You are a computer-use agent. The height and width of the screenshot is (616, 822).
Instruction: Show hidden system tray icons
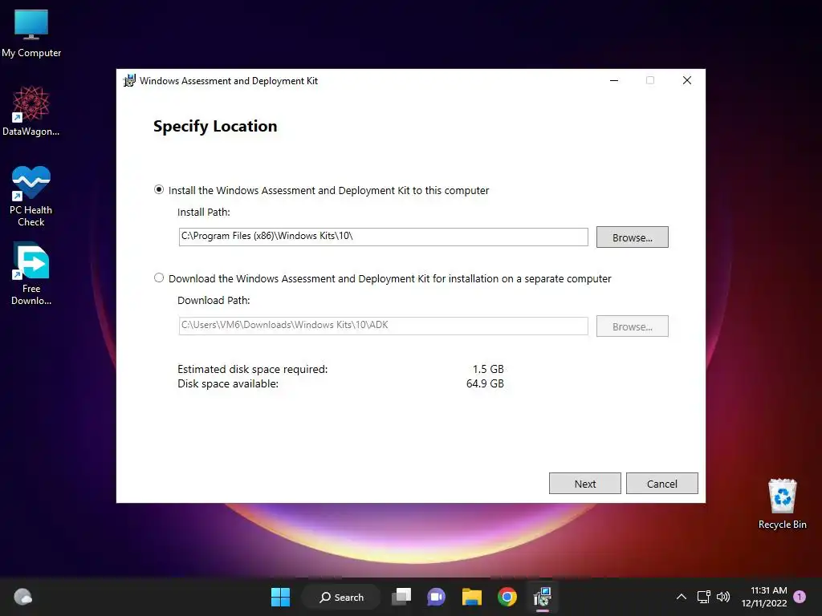point(681,597)
